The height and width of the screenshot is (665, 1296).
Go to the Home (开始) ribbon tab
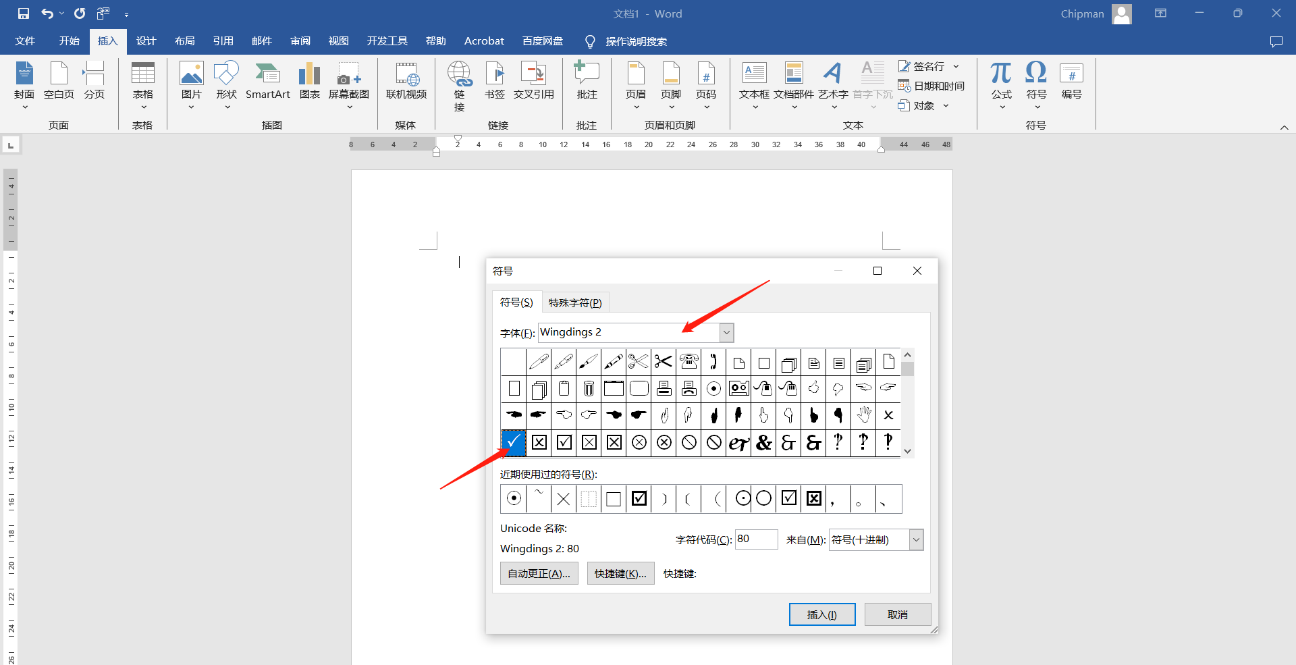pos(69,41)
